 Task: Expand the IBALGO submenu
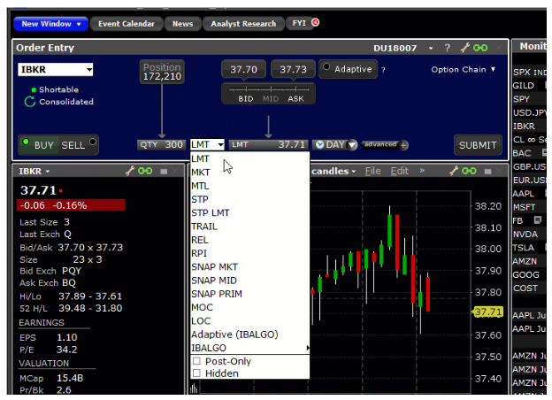(250, 348)
